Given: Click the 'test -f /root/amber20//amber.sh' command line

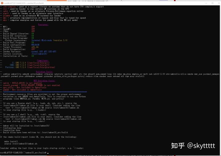Looking at the screenshot, I should (x=42, y=107).
